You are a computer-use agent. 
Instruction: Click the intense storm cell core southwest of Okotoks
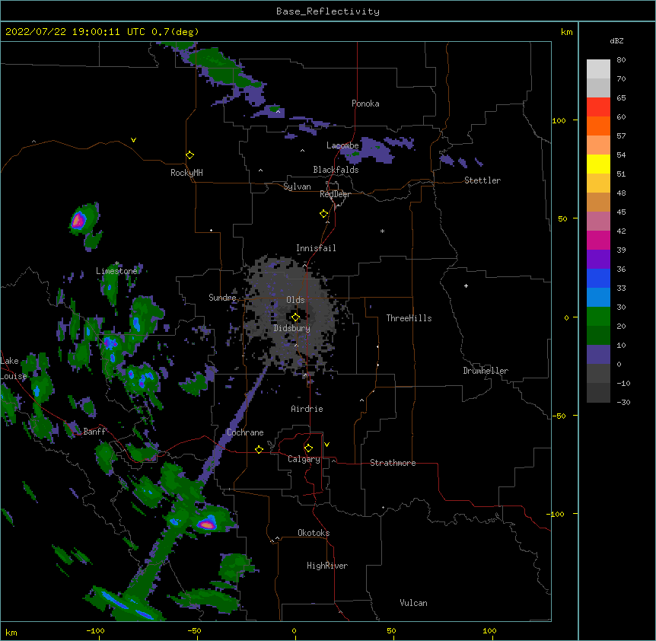coord(207,524)
